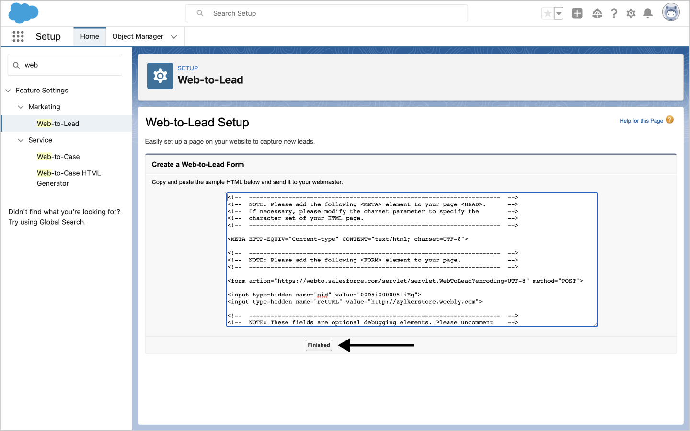
Task: Open the user profile avatar
Action: (671, 12)
